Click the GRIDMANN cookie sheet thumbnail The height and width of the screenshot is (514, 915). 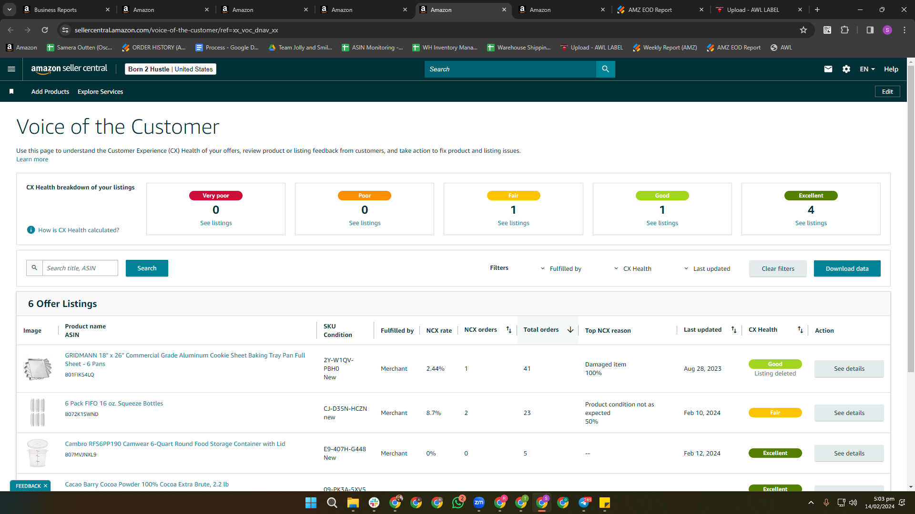click(x=38, y=369)
